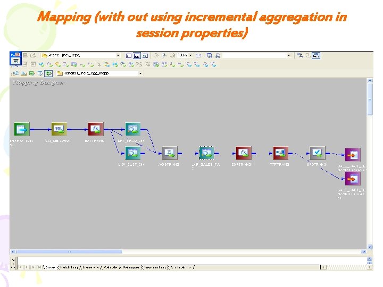Create an Aggregator transformation from toolbar
383x287 pixels.
[66, 64]
